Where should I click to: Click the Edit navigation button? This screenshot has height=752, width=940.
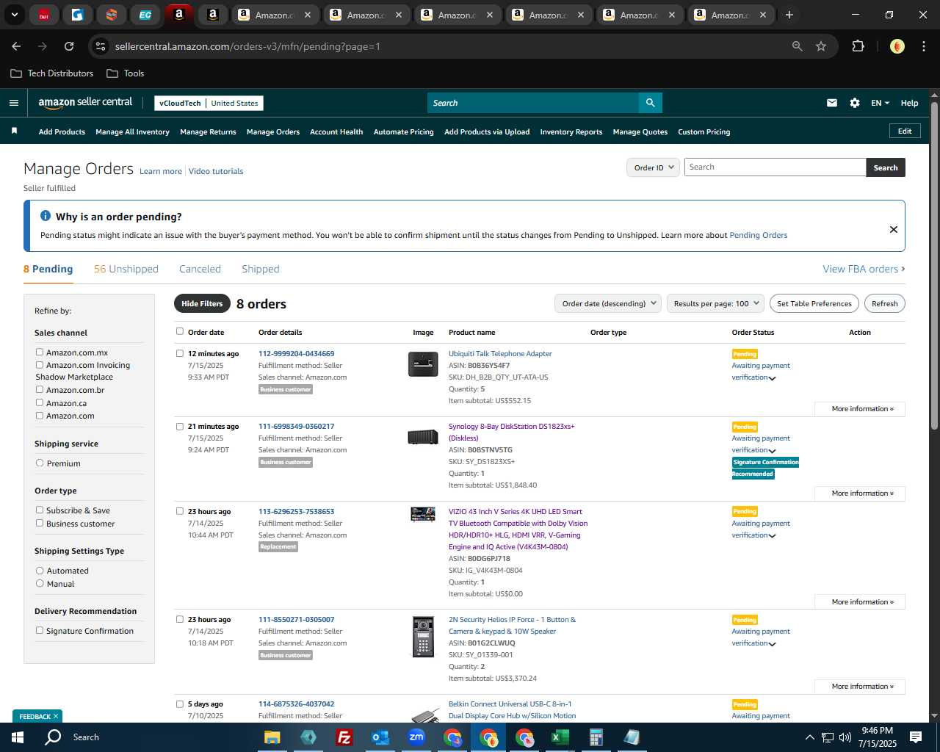[x=905, y=131]
